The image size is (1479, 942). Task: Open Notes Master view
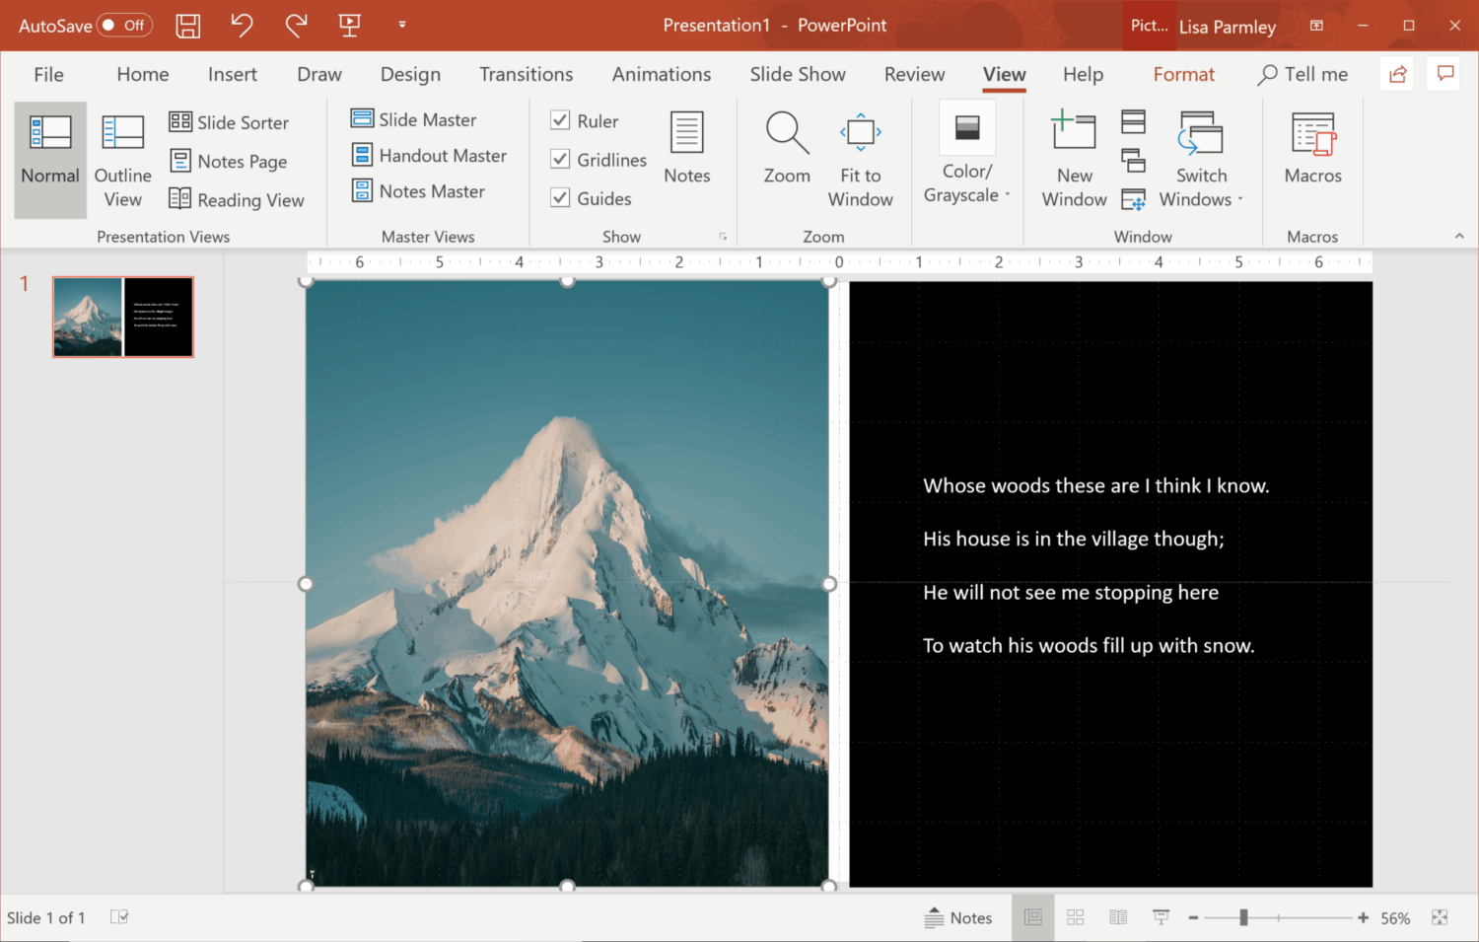click(x=418, y=191)
